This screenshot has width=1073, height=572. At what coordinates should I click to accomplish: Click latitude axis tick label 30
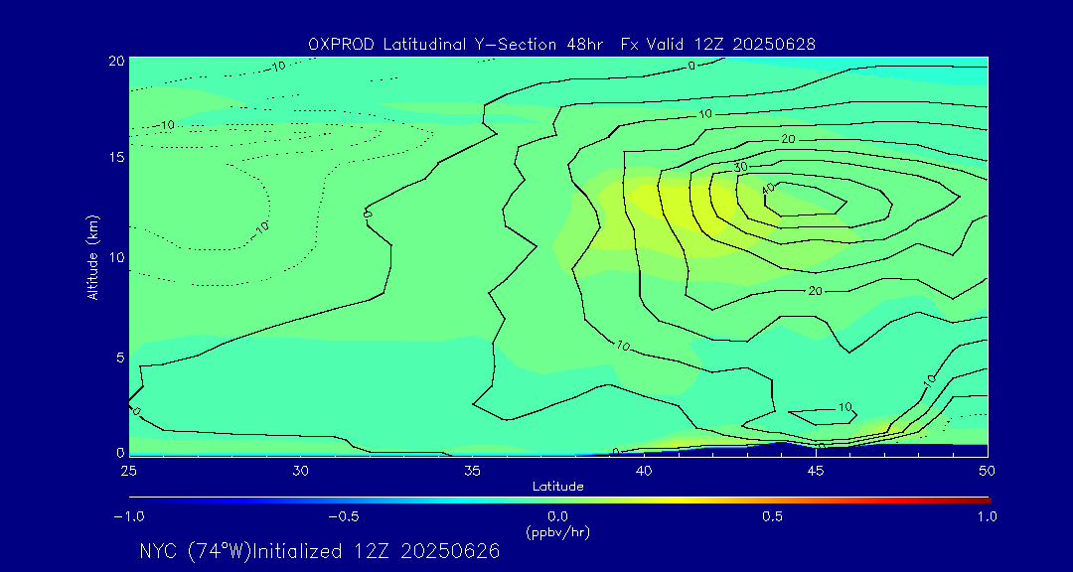[300, 471]
